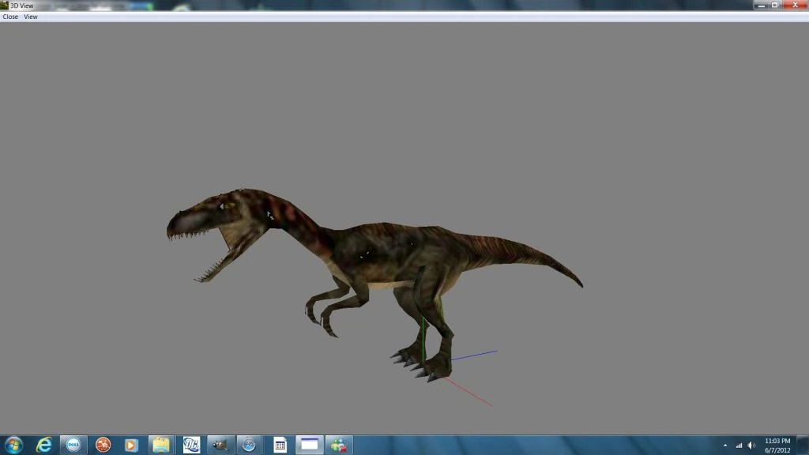Click the Close menu item

[9, 16]
